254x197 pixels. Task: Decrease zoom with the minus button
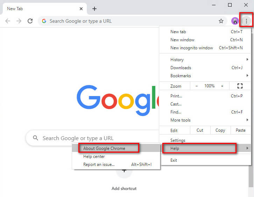click(197, 86)
